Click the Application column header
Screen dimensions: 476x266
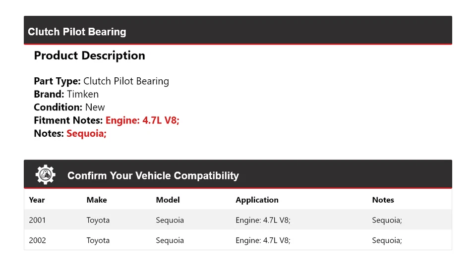(257, 200)
